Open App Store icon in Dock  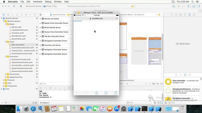click(x=117, y=109)
